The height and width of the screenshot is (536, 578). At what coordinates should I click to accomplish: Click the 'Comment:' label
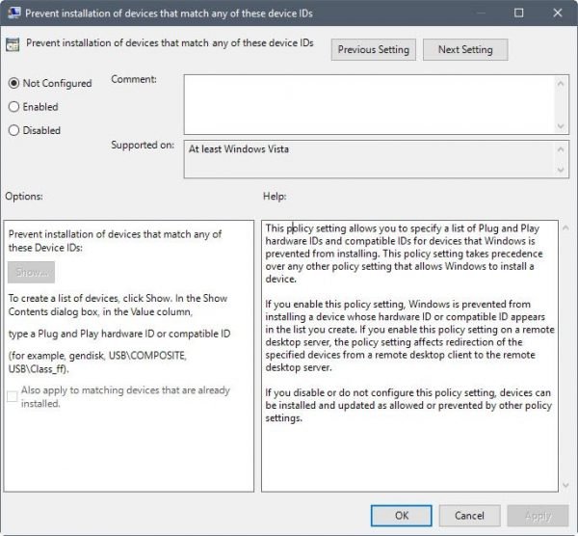134,79
